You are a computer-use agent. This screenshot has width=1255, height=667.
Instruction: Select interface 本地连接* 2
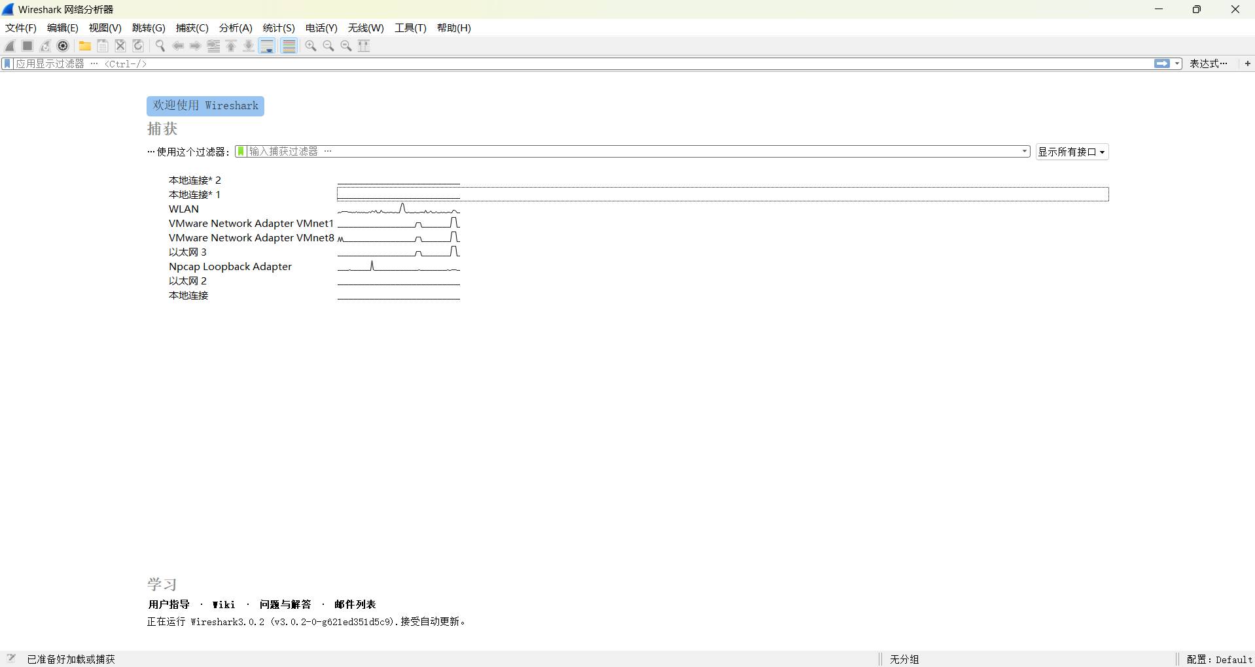tap(195, 180)
